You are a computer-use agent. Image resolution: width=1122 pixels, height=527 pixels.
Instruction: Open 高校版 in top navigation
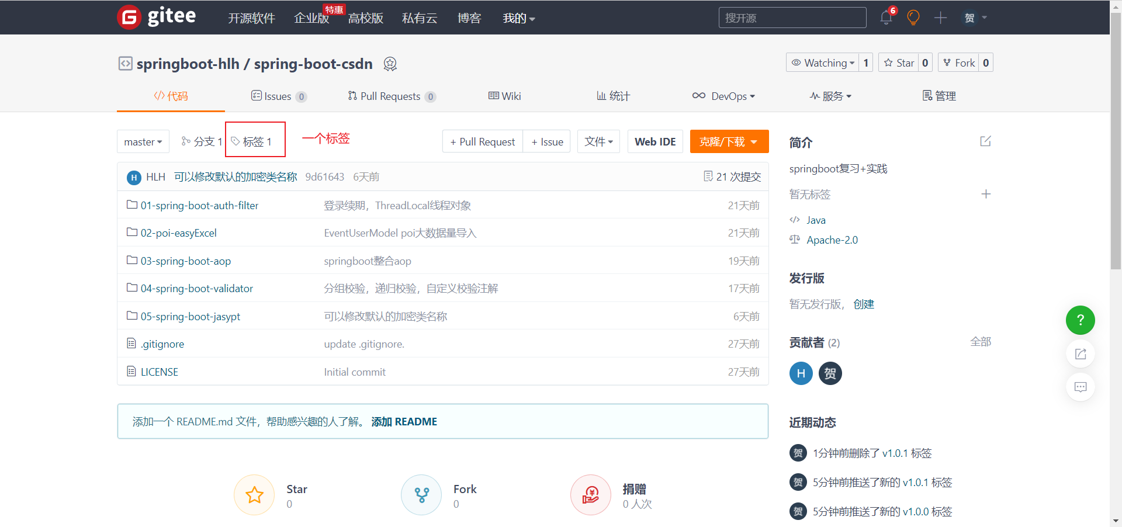(366, 18)
